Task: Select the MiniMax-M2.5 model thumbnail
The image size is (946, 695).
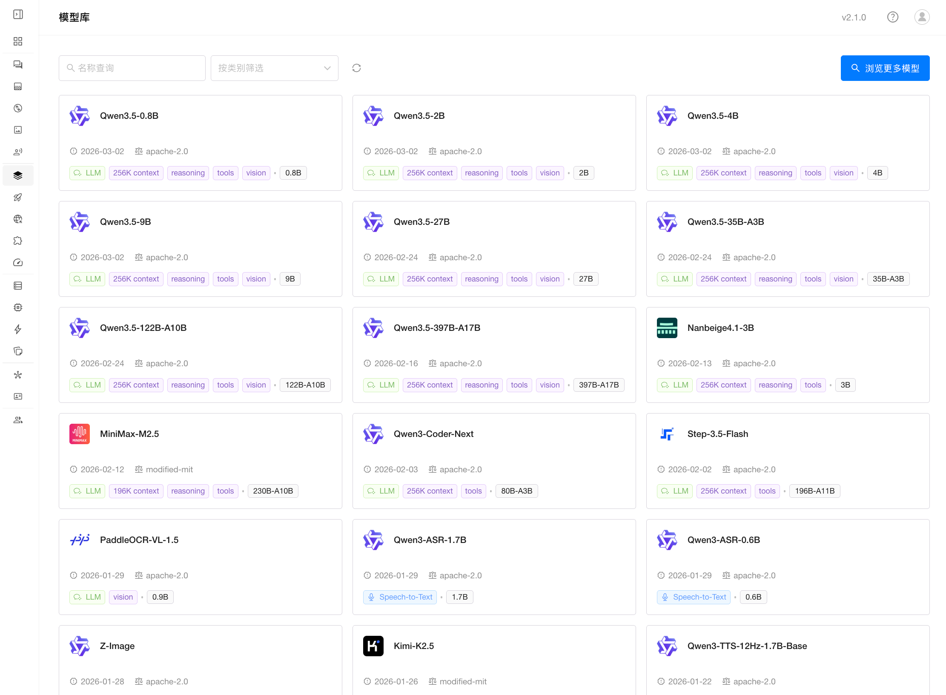Action: (80, 434)
